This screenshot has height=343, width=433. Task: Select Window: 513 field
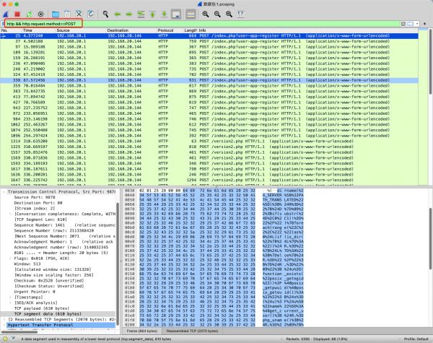click(x=27, y=264)
